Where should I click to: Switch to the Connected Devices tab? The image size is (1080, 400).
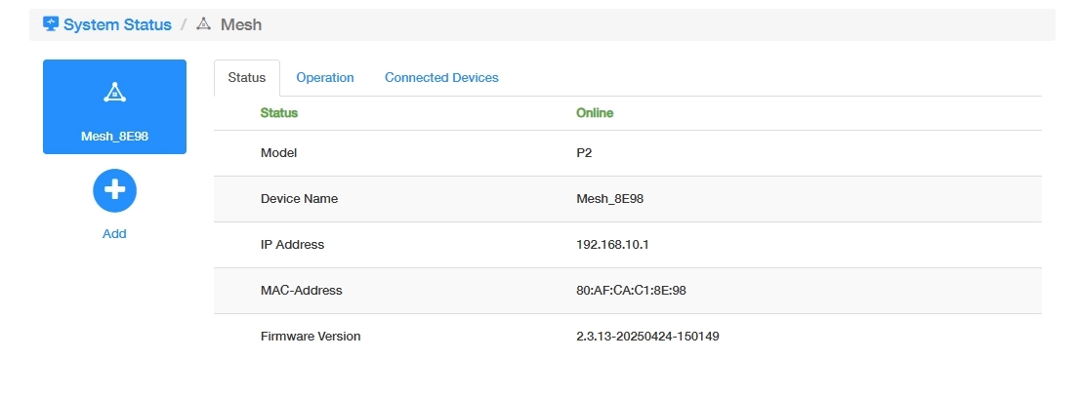[x=441, y=78]
